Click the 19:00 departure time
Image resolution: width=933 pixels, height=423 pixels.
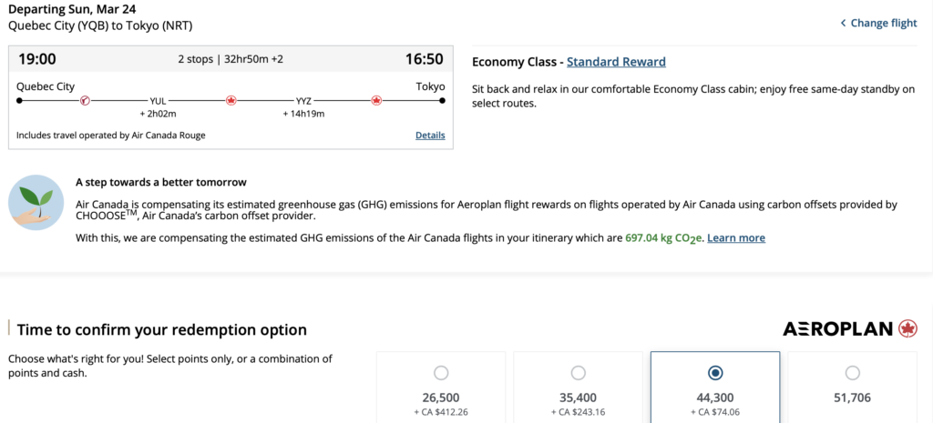(x=37, y=59)
